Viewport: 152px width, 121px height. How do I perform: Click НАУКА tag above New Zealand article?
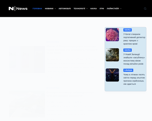(127, 50)
